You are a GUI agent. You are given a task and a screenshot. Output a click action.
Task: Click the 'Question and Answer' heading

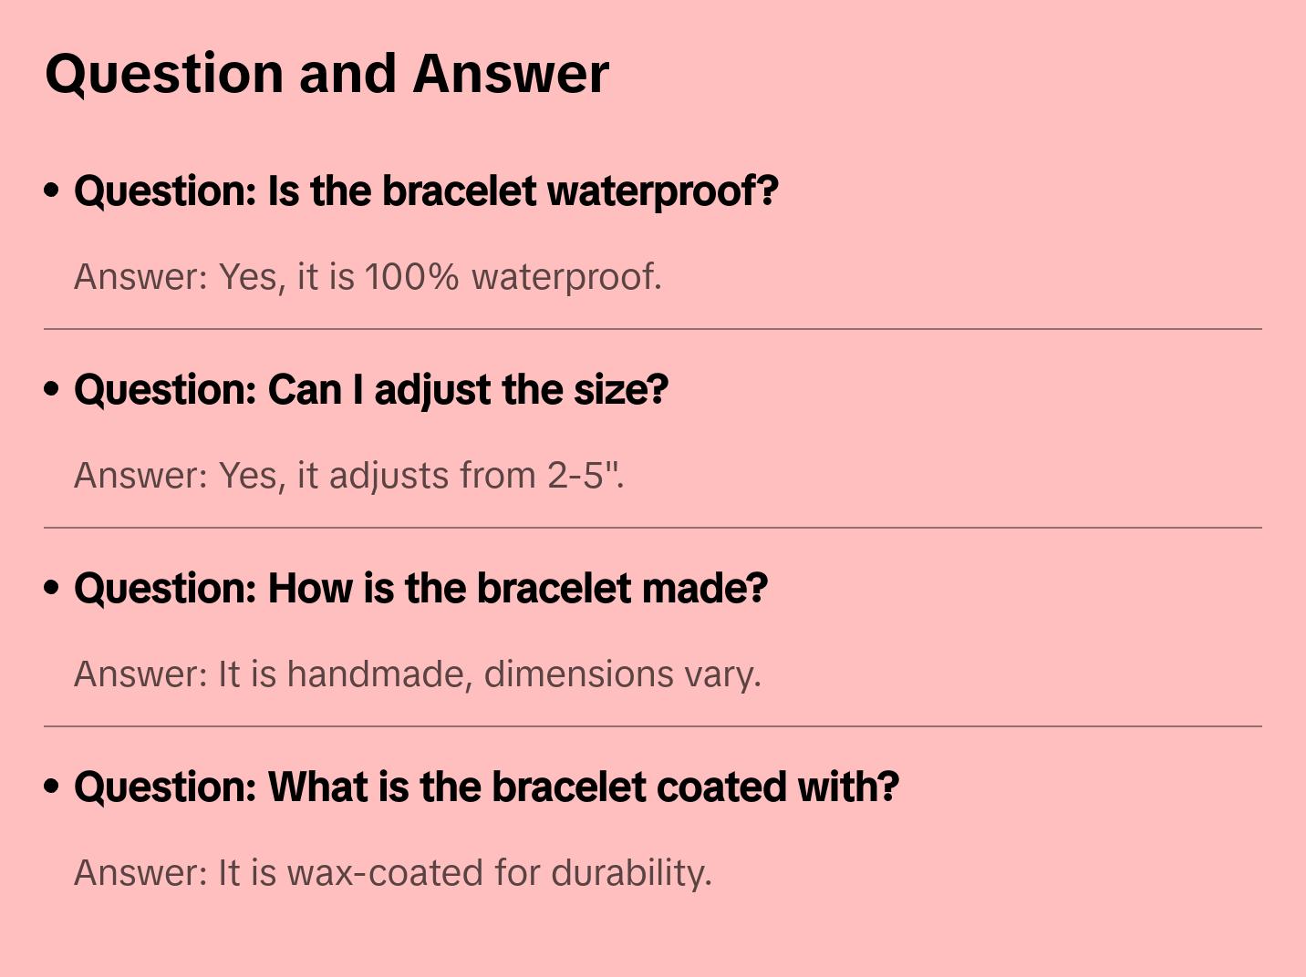click(x=326, y=74)
